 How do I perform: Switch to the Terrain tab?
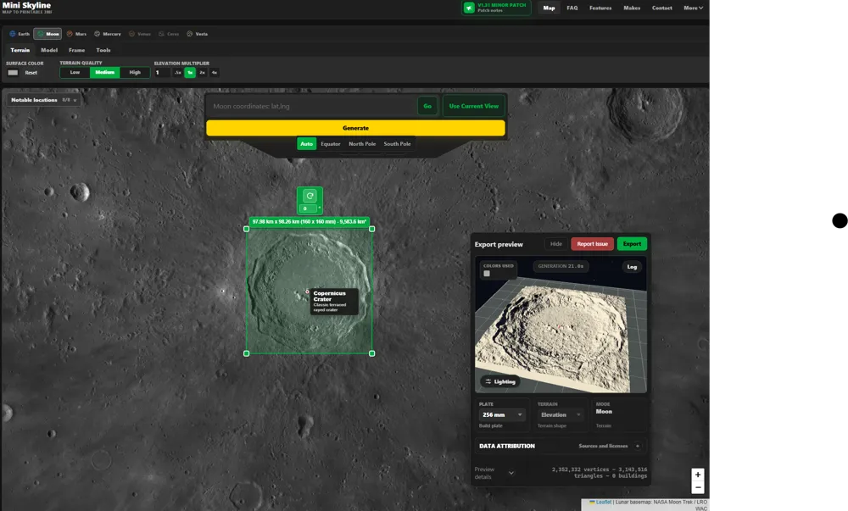click(20, 50)
